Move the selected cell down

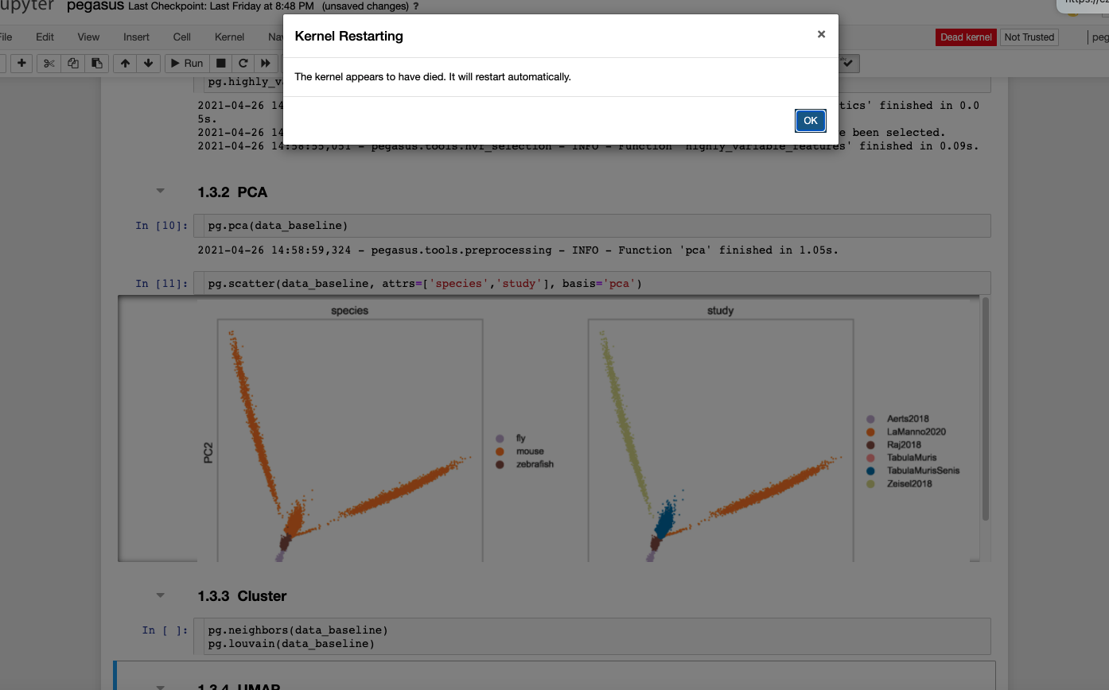pyautogui.click(x=150, y=64)
